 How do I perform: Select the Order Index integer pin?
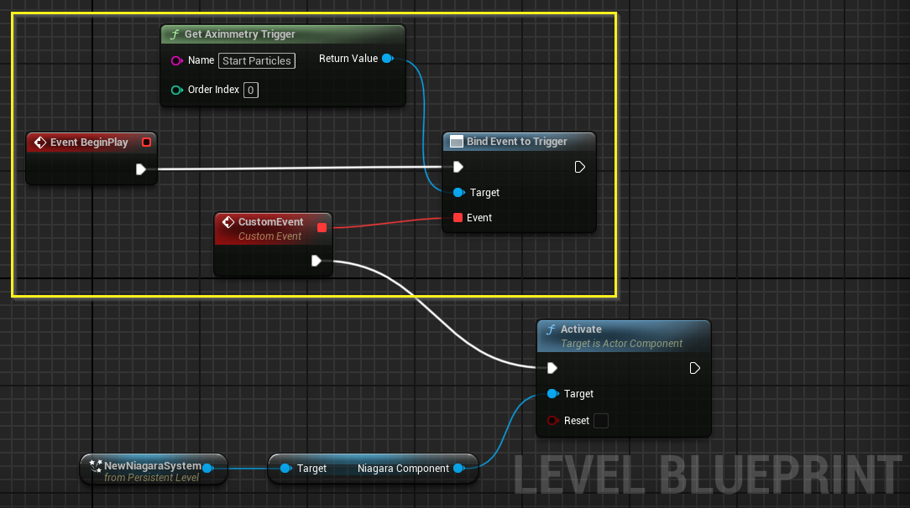click(x=177, y=90)
